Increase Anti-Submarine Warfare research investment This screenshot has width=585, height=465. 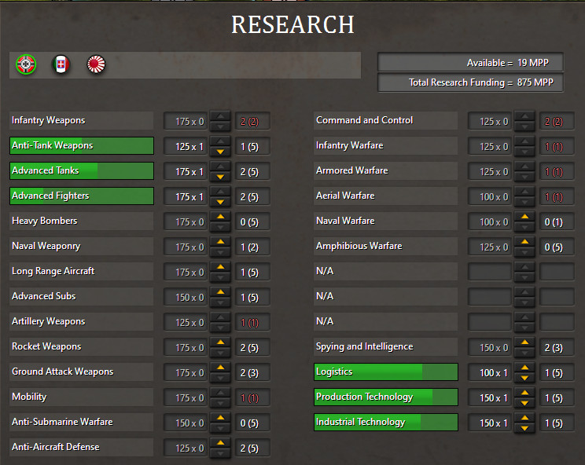220,418
